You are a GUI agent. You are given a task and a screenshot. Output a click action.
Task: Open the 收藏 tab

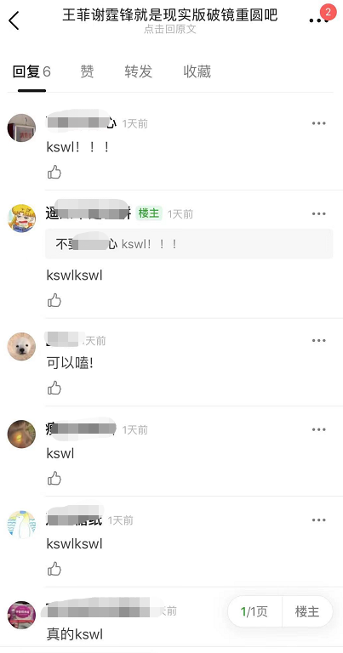point(197,71)
